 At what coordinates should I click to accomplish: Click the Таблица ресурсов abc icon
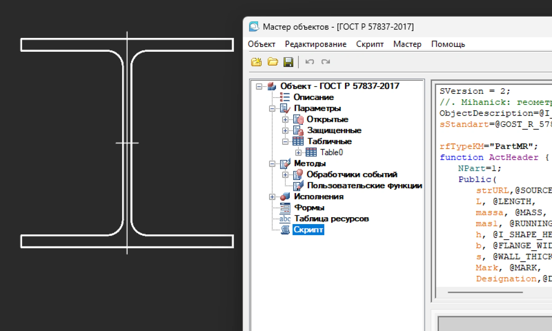285,218
